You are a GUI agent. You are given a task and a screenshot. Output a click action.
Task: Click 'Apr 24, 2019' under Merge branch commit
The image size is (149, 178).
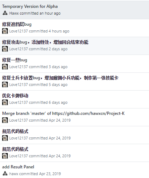tap(60, 120)
